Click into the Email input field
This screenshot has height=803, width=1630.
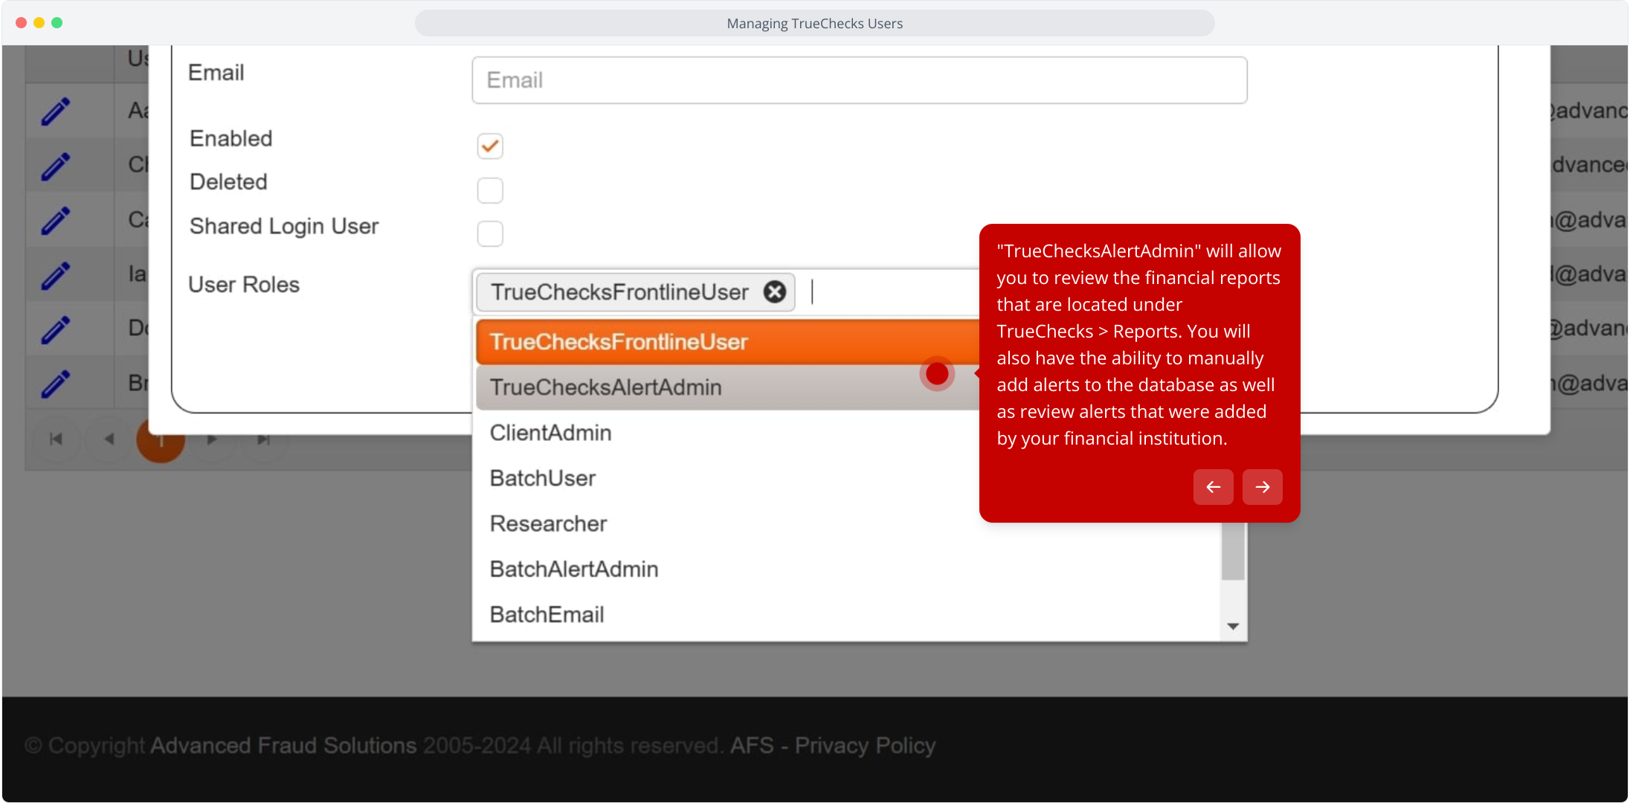(860, 80)
